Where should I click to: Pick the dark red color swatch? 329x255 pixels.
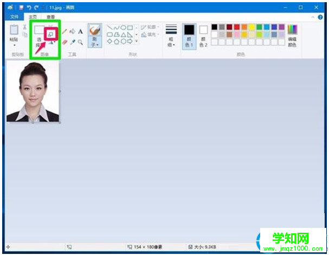[x=229, y=27]
